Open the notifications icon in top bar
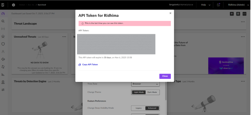 (218, 5)
